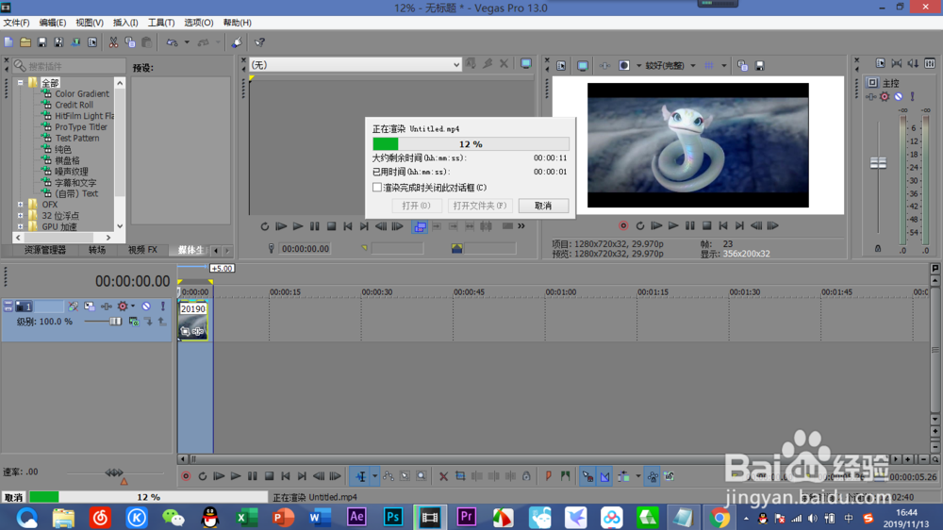
Task: Click pause in the timeline transport bar
Action: click(253, 476)
